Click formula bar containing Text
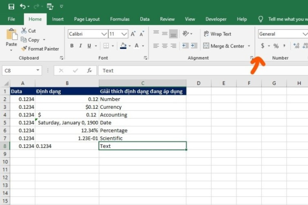 (x=203, y=71)
